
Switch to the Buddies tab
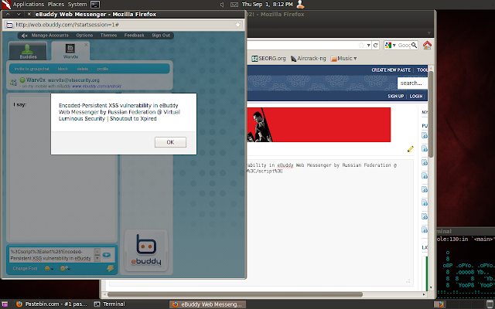coord(28,51)
